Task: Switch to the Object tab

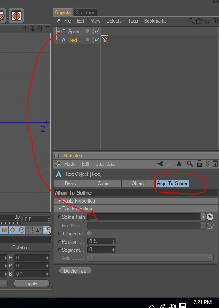Action: [x=138, y=183]
